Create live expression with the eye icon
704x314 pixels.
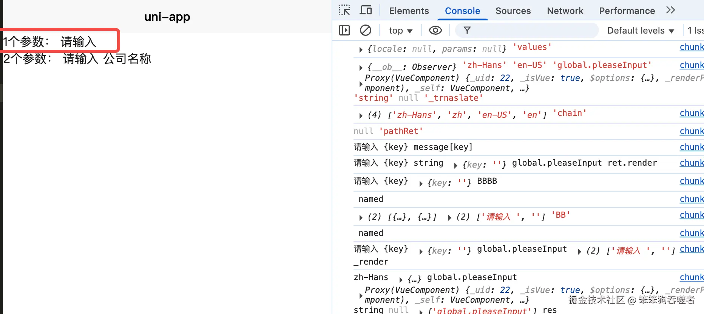[x=435, y=30]
